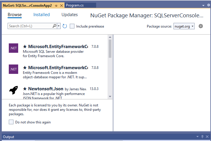Click the Newtonsoft.Json rocket icon
The width and height of the screenshot is (211, 141).
pos(13,90)
